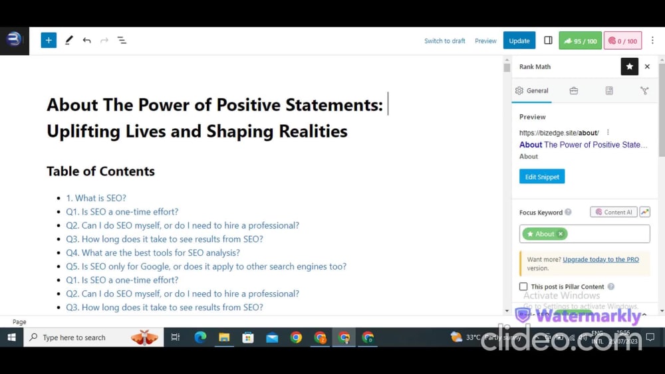Open the 1. What is SEO? link

coord(96,198)
